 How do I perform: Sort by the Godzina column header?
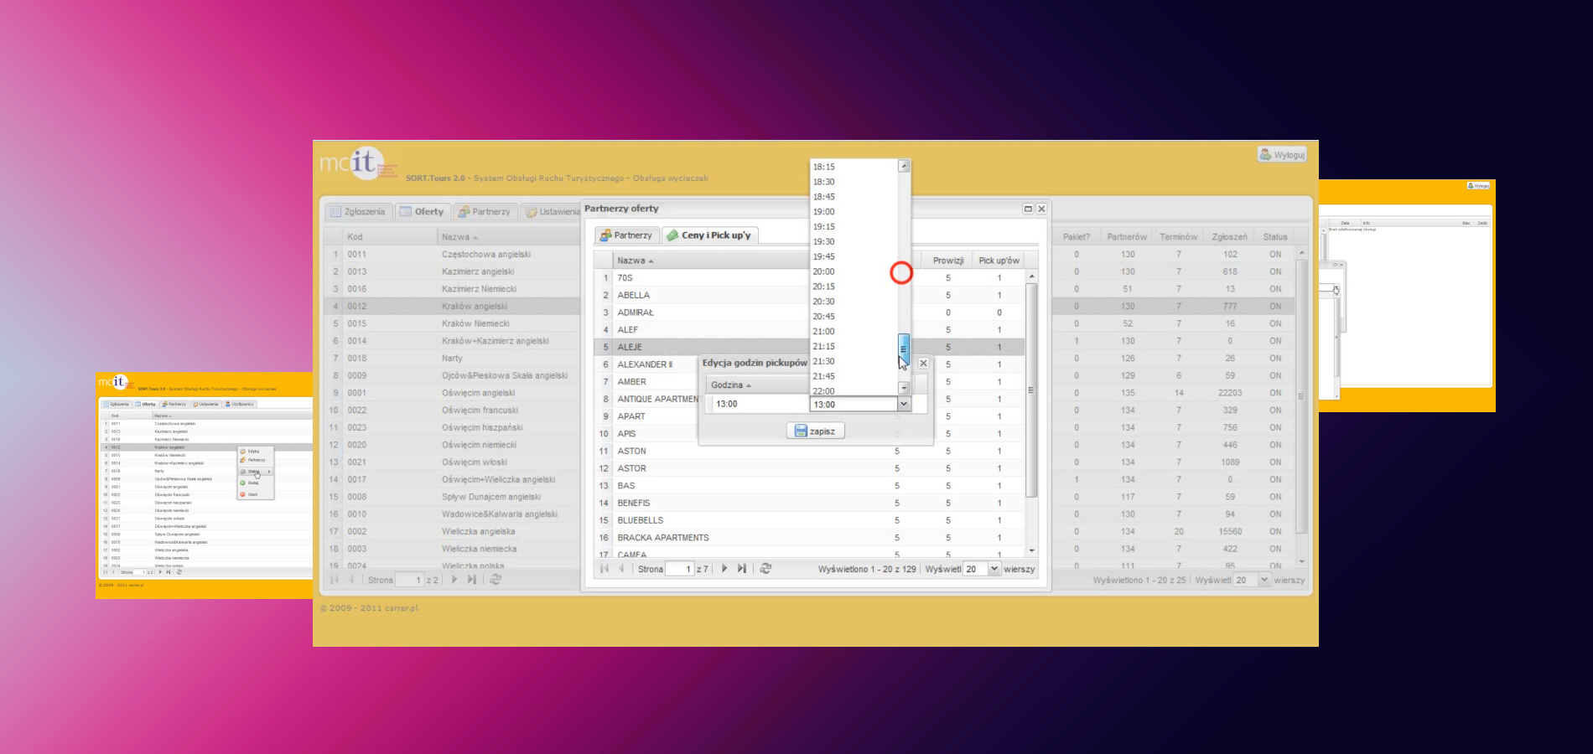731,385
